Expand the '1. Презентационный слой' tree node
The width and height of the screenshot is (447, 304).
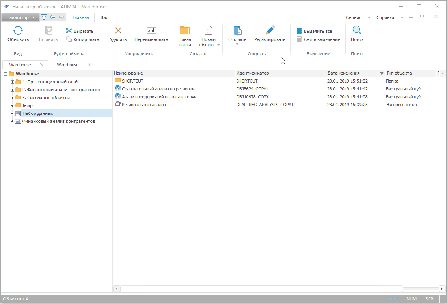pos(13,82)
